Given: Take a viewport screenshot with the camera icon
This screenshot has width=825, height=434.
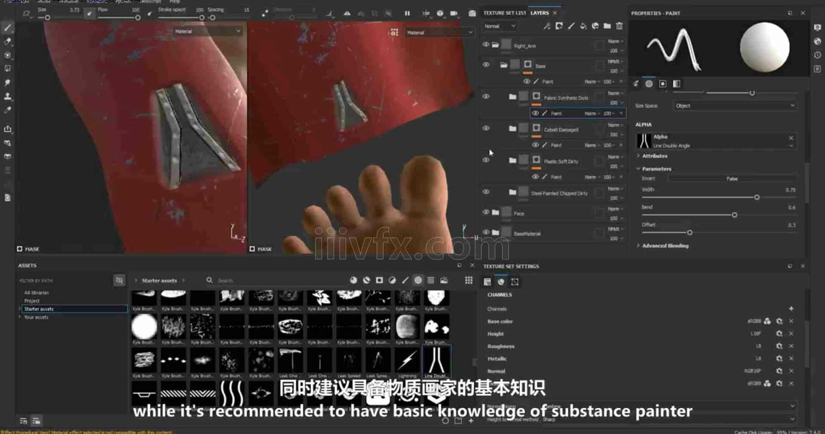Looking at the screenshot, I should tap(472, 14).
